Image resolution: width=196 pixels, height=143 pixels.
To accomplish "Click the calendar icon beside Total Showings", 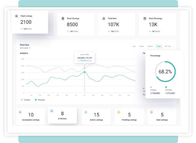I will point(145,18).
